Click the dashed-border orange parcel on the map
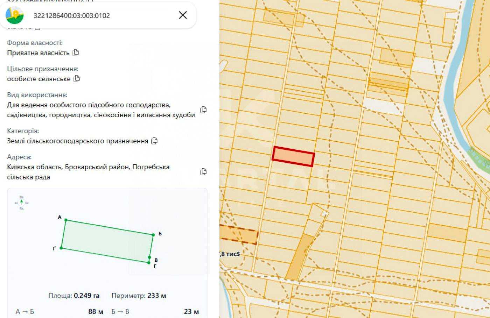 pyautogui.click(x=239, y=234)
